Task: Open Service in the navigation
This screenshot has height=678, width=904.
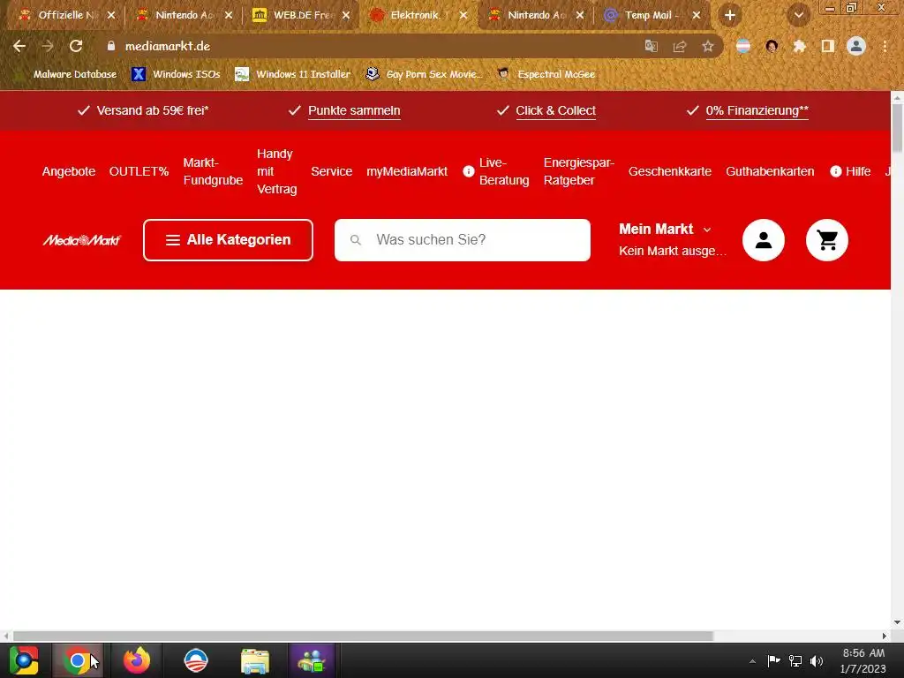Action: (332, 171)
